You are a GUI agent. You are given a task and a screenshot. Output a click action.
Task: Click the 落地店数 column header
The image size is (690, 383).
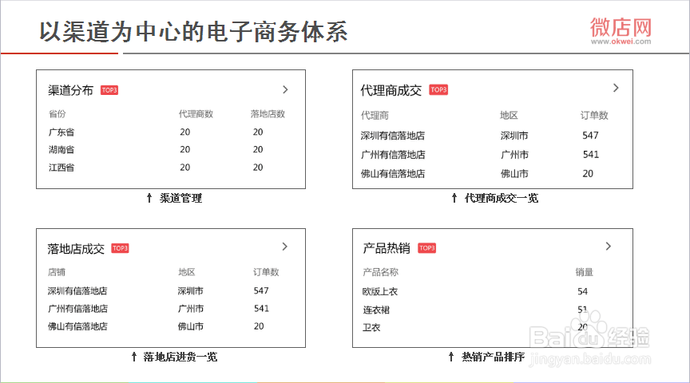(268, 114)
